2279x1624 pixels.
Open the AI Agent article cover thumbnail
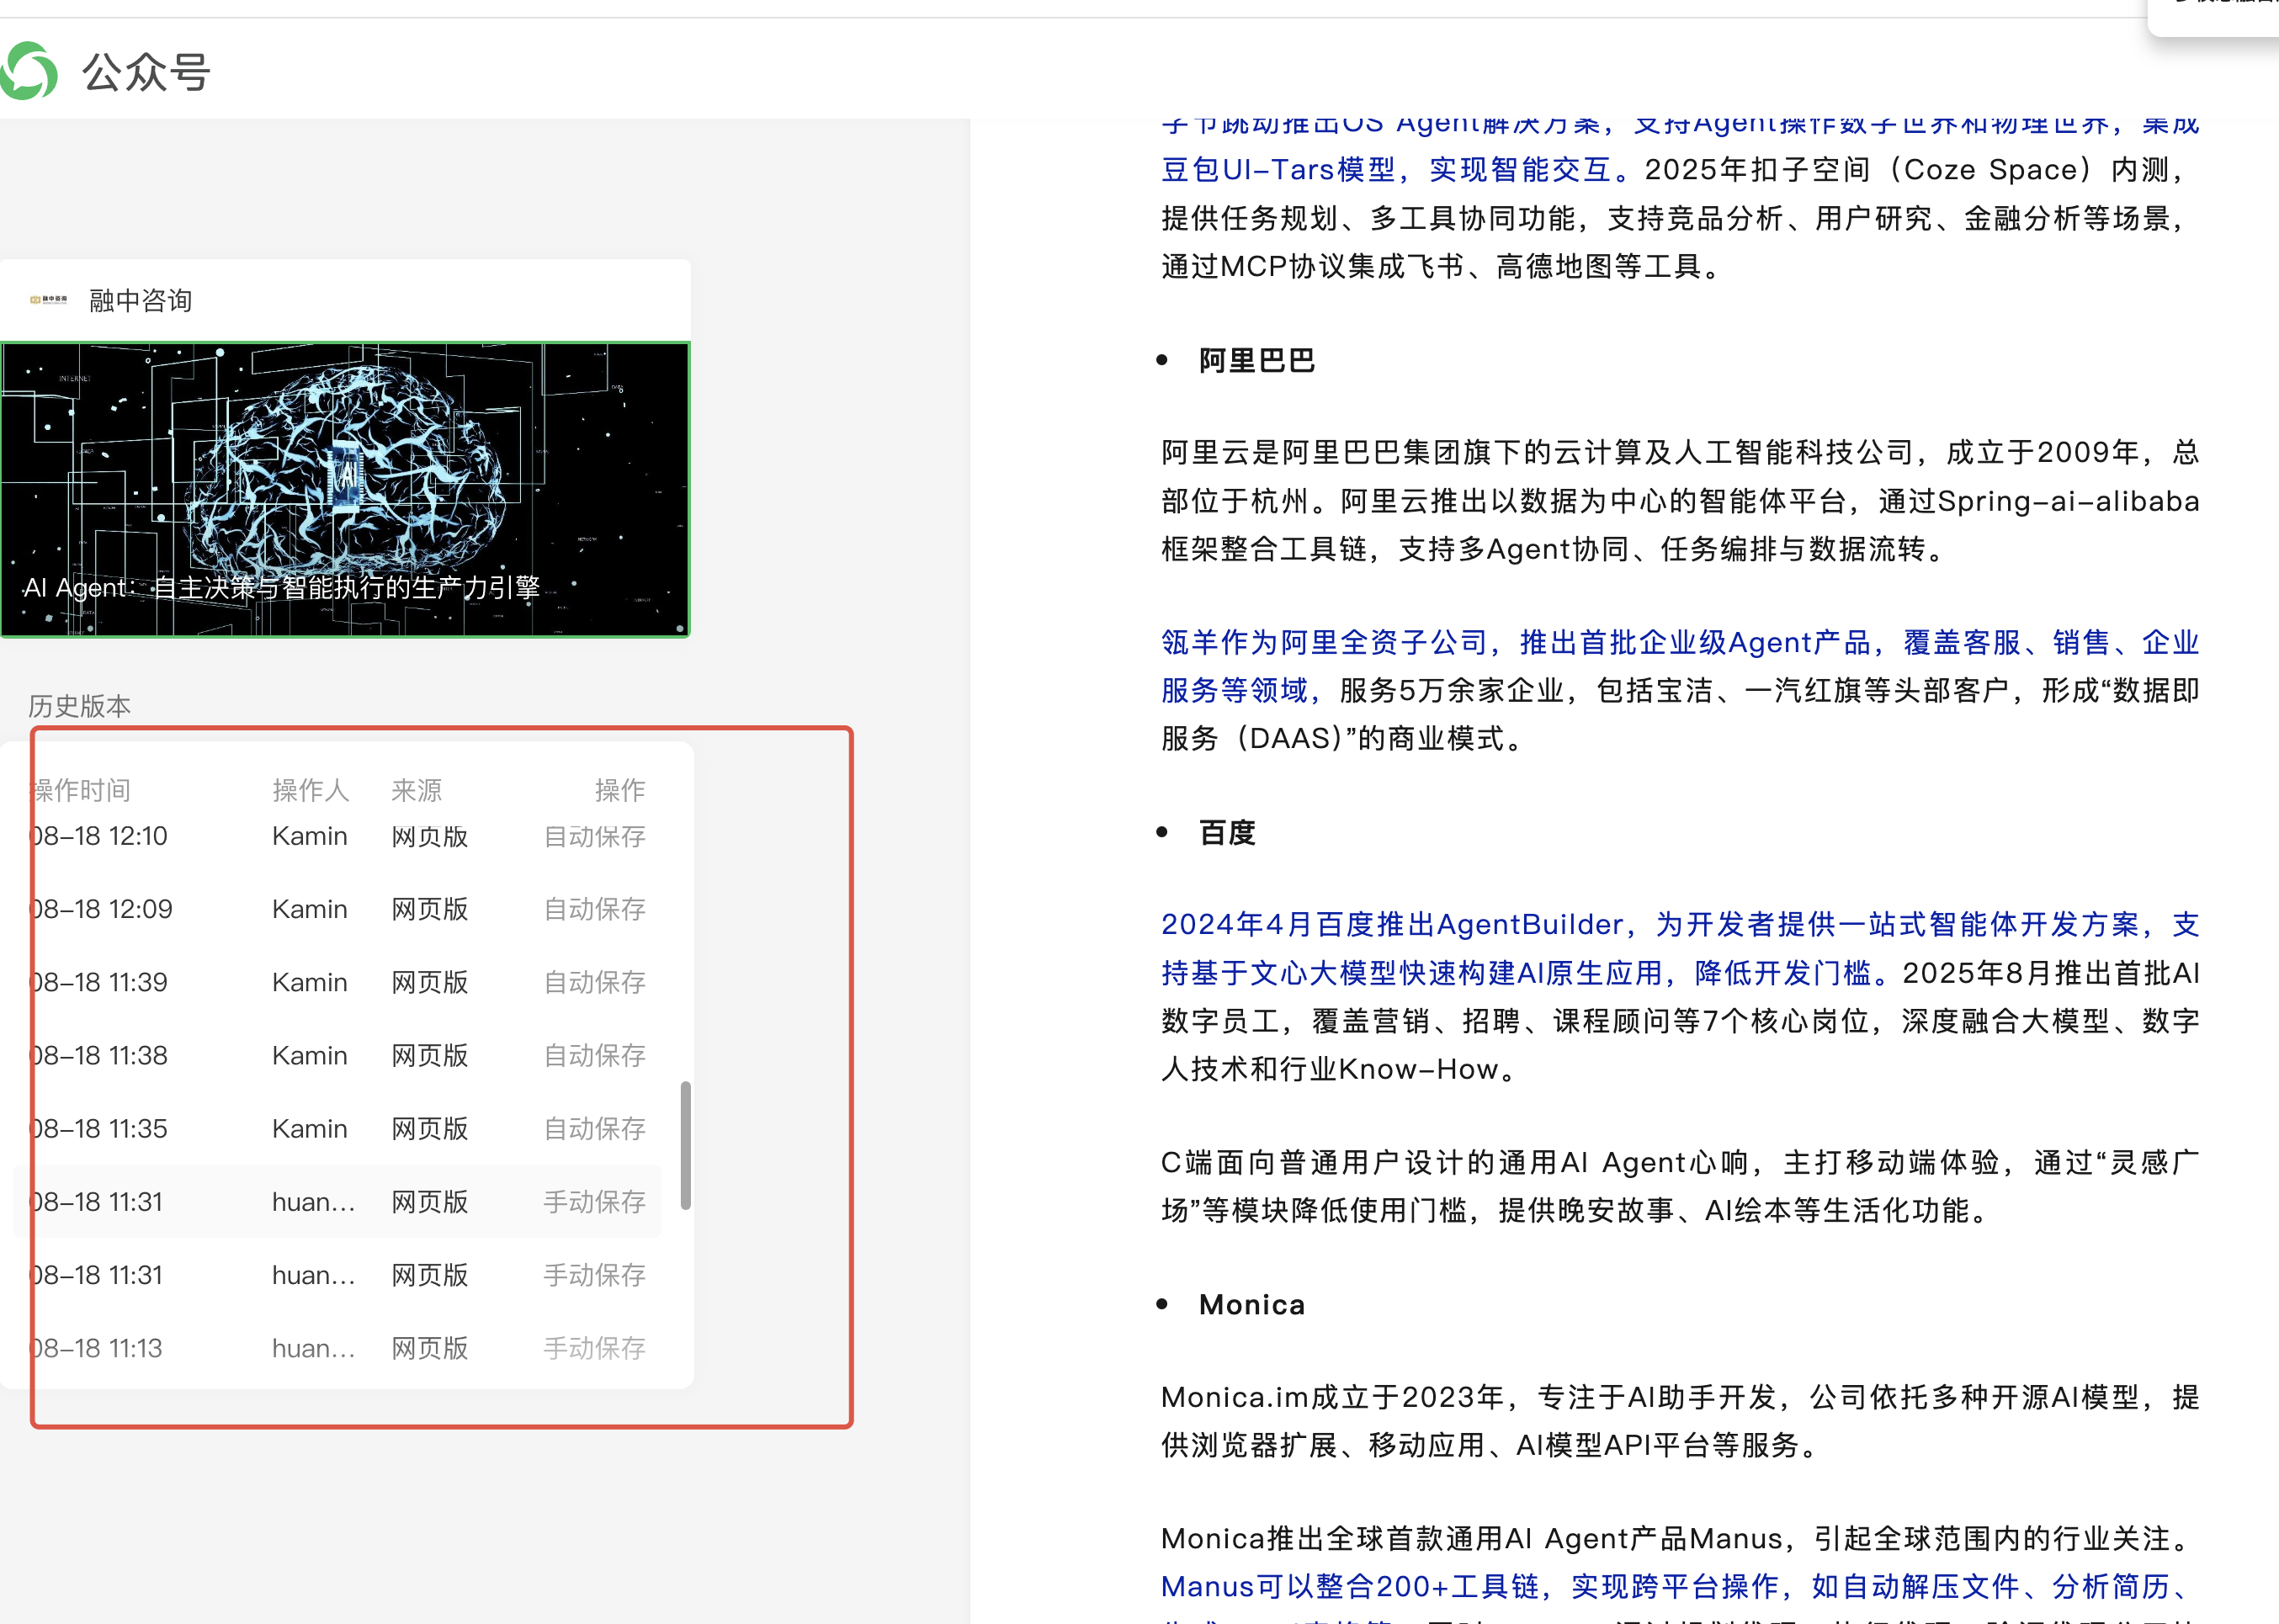(x=345, y=489)
